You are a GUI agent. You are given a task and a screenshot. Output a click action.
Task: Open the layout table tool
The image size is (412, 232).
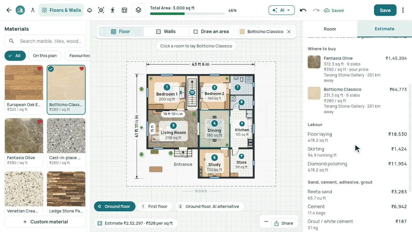125,10
